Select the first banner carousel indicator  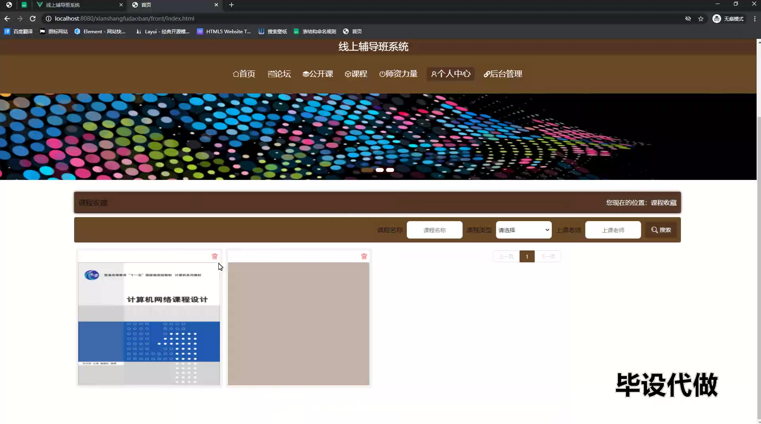click(367, 170)
